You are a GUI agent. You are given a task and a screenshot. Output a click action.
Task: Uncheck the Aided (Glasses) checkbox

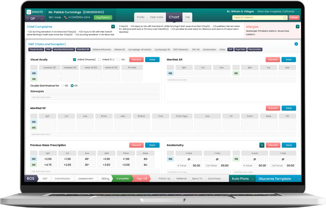coord(75,60)
